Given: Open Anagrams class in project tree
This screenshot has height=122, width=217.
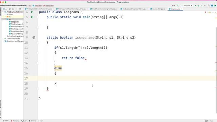Looking at the screenshot, I should coord(15,22).
